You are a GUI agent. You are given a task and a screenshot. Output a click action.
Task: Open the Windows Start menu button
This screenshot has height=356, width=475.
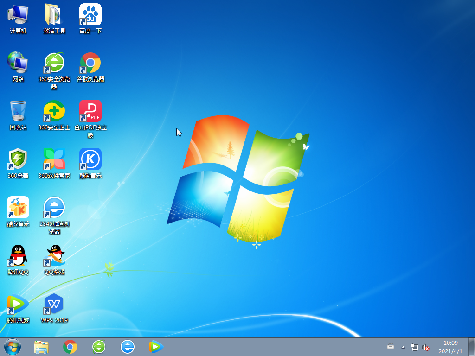(13, 347)
